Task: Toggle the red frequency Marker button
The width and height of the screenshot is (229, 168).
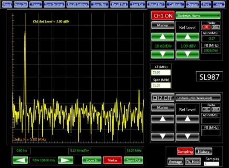Action: pos(112,160)
